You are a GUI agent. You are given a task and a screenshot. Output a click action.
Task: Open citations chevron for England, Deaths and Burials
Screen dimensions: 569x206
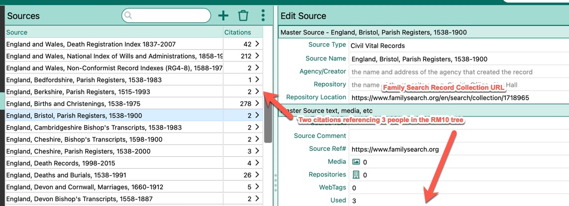coord(257,175)
